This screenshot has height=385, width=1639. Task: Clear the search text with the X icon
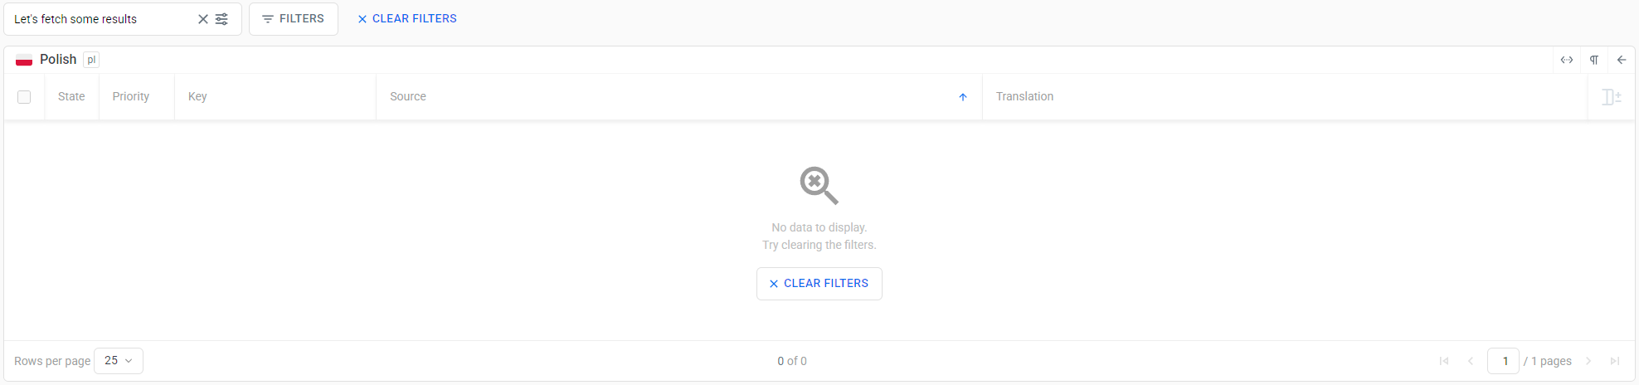tap(202, 19)
